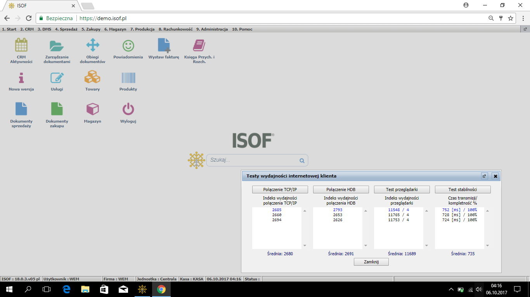Viewport: 530px width, 297px height.
Task: Open the new tab in Chrome
Action: [87, 6]
